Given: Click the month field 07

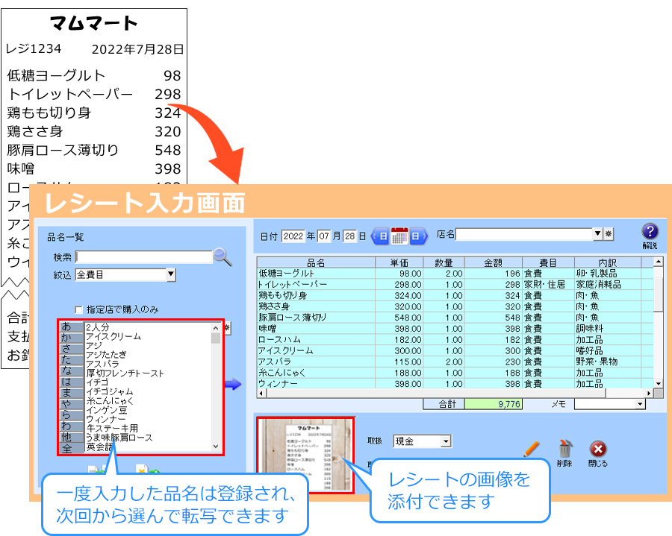Looking at the screenshot, I should pyautogui.click(x=324, y=236).
